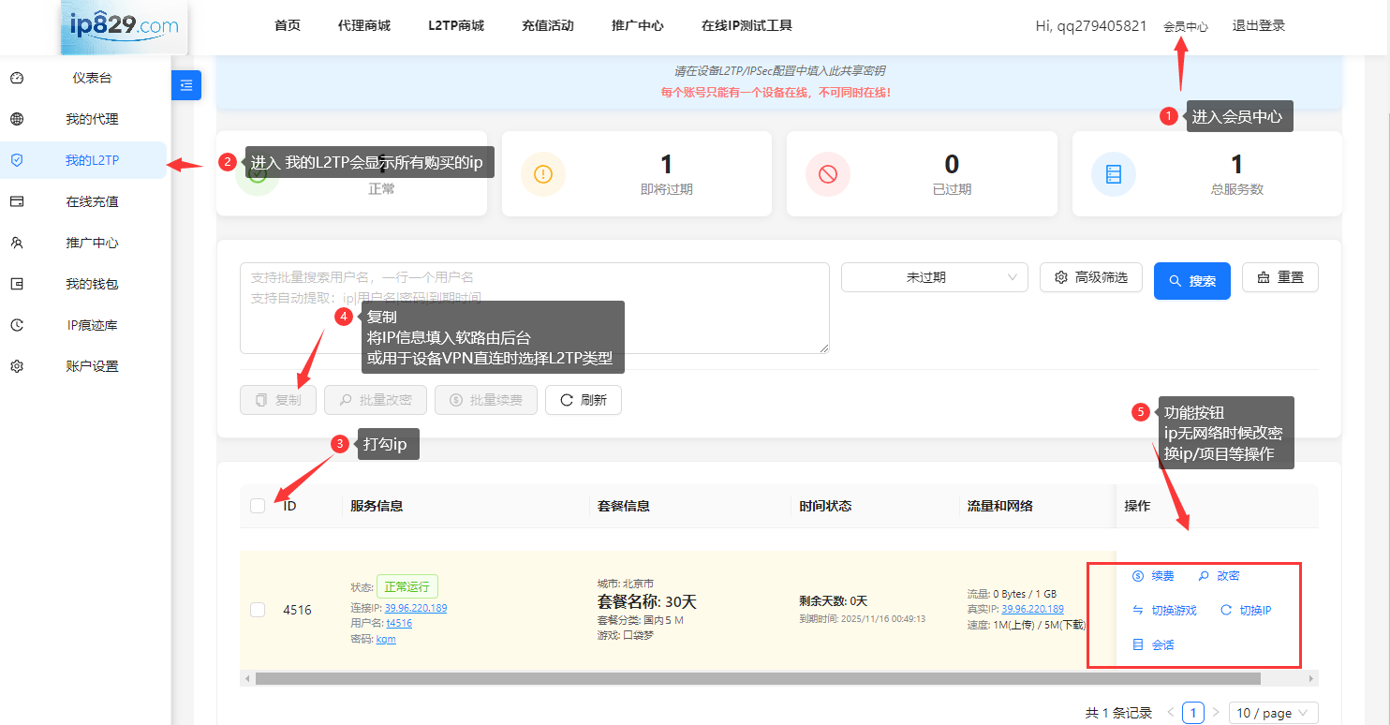Change page size via 10/page dropdown
Screen dimensions: 1390x725
pyautogui.click(x=1273, y=713)
